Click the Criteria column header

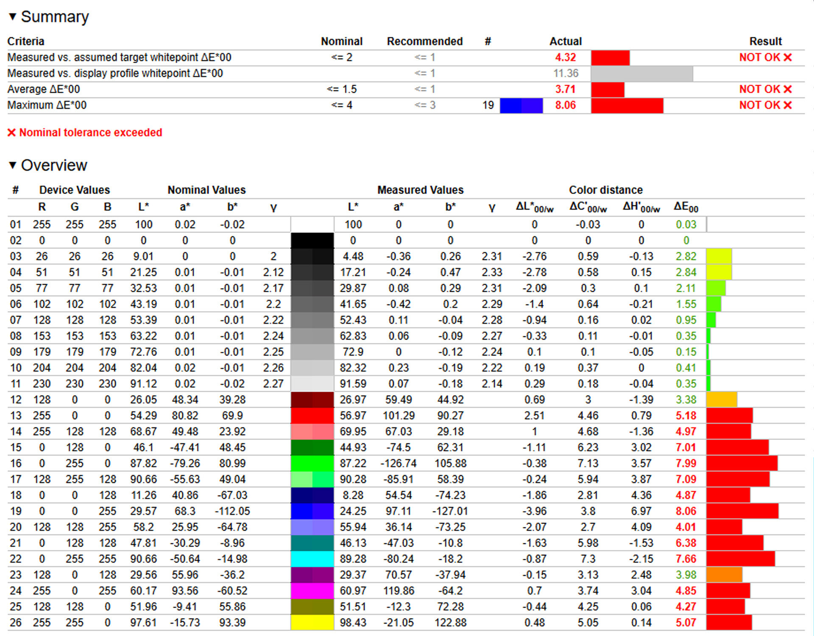tap(26, 41)
